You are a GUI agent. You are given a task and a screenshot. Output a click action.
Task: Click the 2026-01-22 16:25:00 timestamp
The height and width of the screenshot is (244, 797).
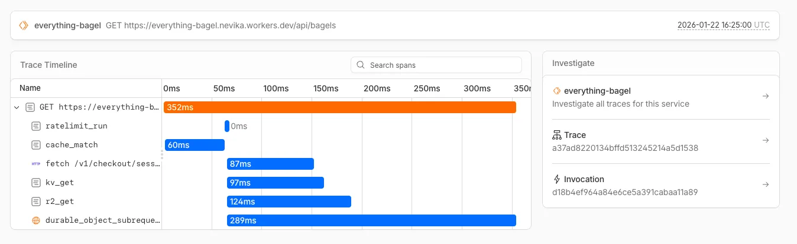tap(714, 25)
